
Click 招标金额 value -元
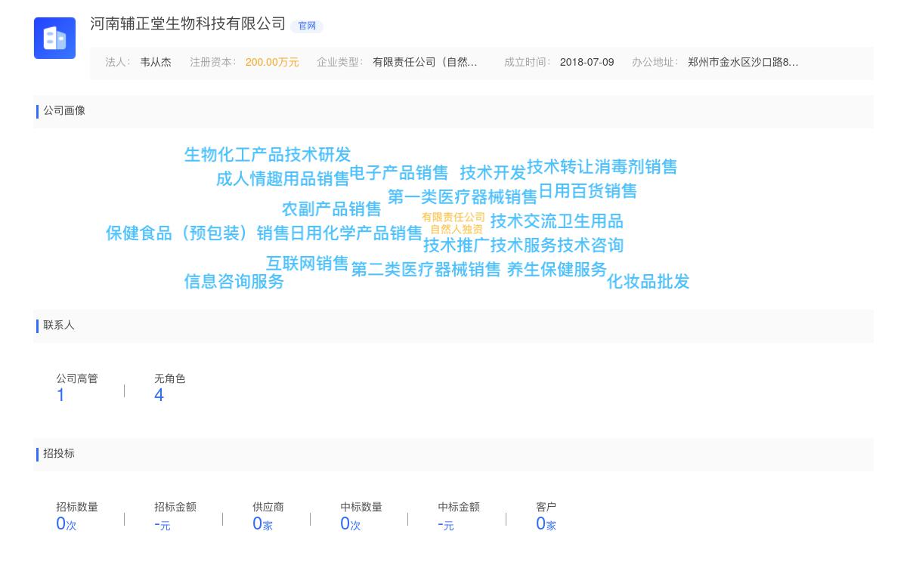(x=163, y=524)
